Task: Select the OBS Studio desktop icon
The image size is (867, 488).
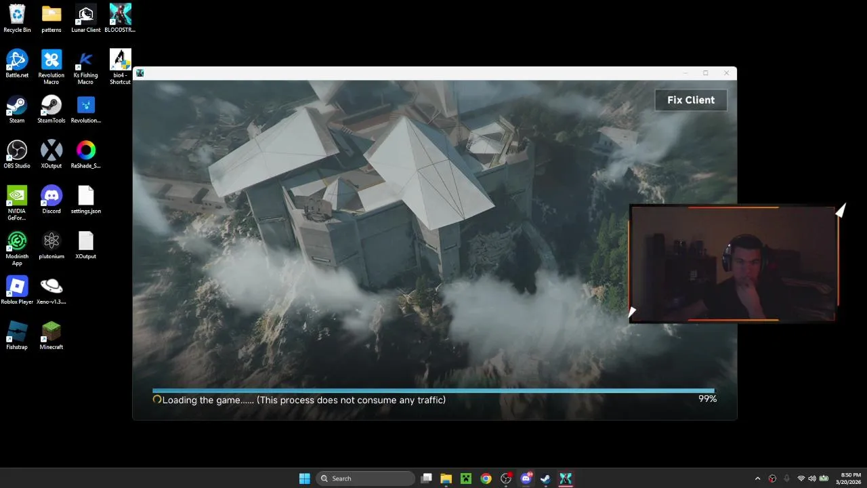Action: (17, 155)
